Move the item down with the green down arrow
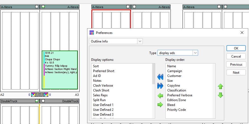The width and height of the screenshot is (249, 124). pyautogui.click(x=220, y=95)
